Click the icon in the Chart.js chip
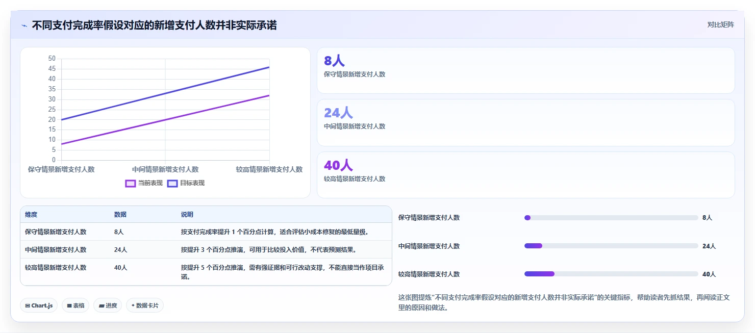This screenshot has height=333, width=755. [x=28, y=306]
